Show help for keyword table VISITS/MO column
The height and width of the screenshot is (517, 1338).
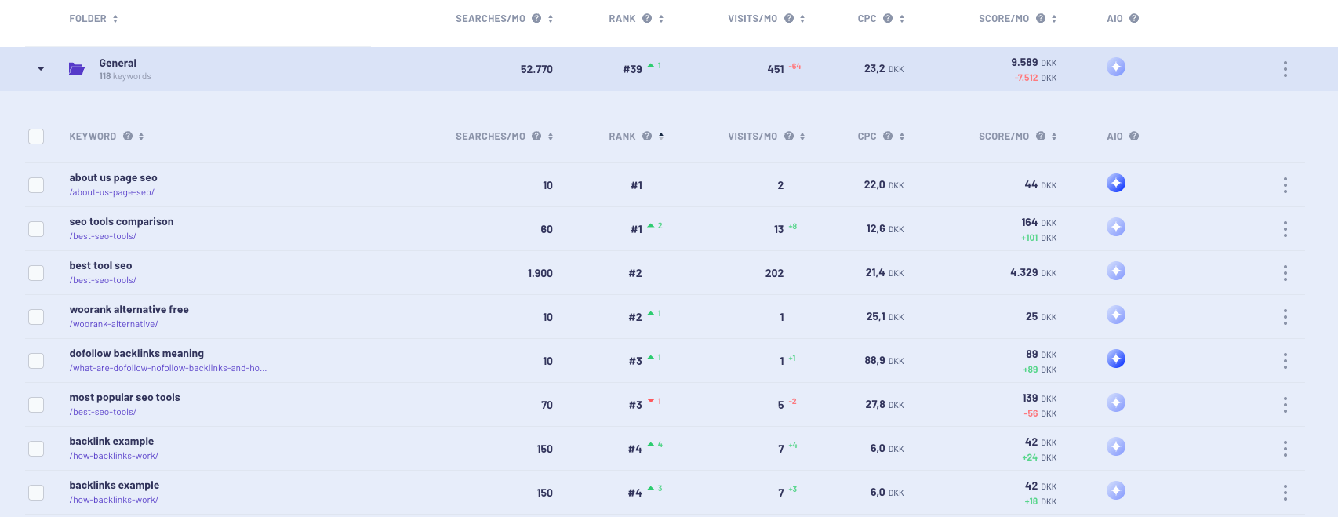tap(789, 137)
